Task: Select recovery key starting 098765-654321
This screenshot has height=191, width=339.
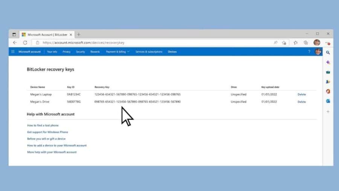Action: (137, 102)
